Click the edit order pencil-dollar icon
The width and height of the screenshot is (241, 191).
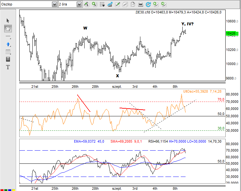[87, 4]
